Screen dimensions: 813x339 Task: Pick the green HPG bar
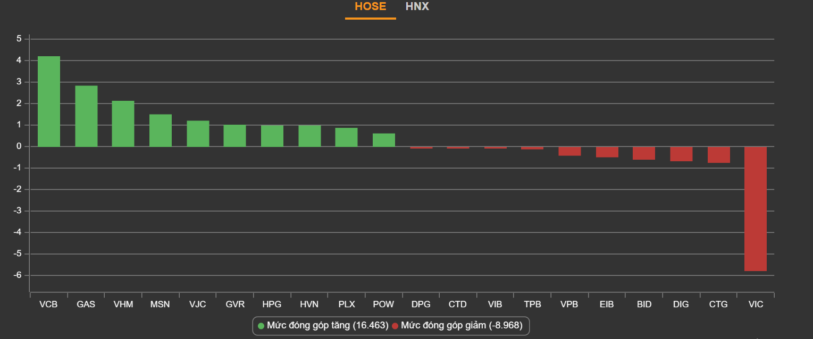click(x=272, y=136)
